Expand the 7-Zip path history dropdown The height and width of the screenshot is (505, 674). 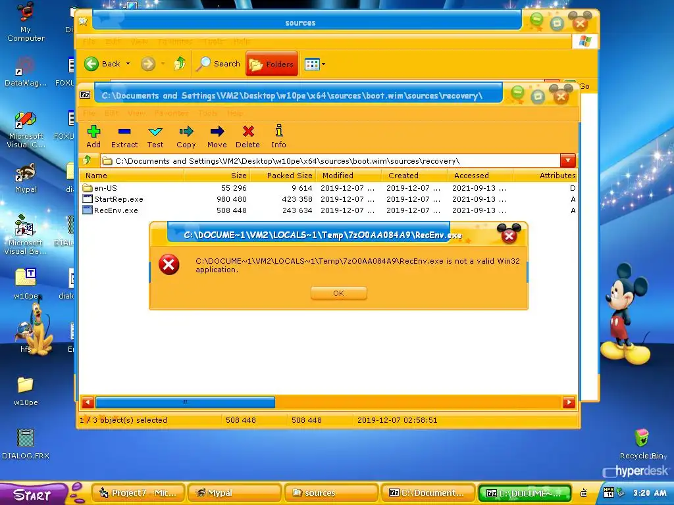(568, 160)
